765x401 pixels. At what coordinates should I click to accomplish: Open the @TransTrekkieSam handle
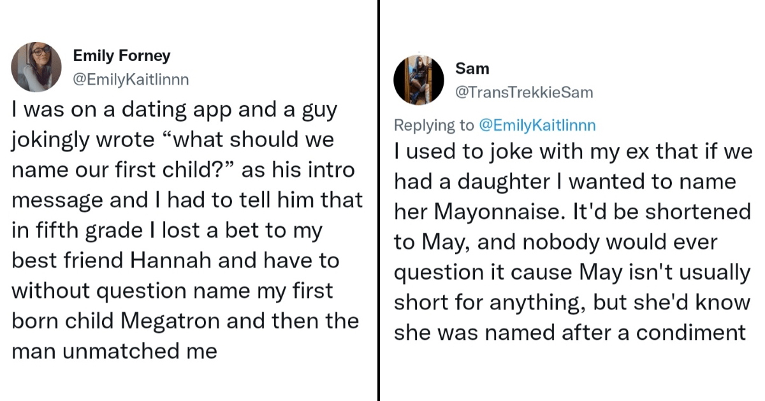pos(524,92)
